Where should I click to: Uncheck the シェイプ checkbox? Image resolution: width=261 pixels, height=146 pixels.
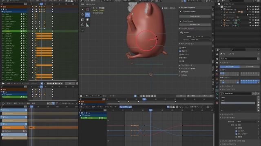tap(237, 131)
